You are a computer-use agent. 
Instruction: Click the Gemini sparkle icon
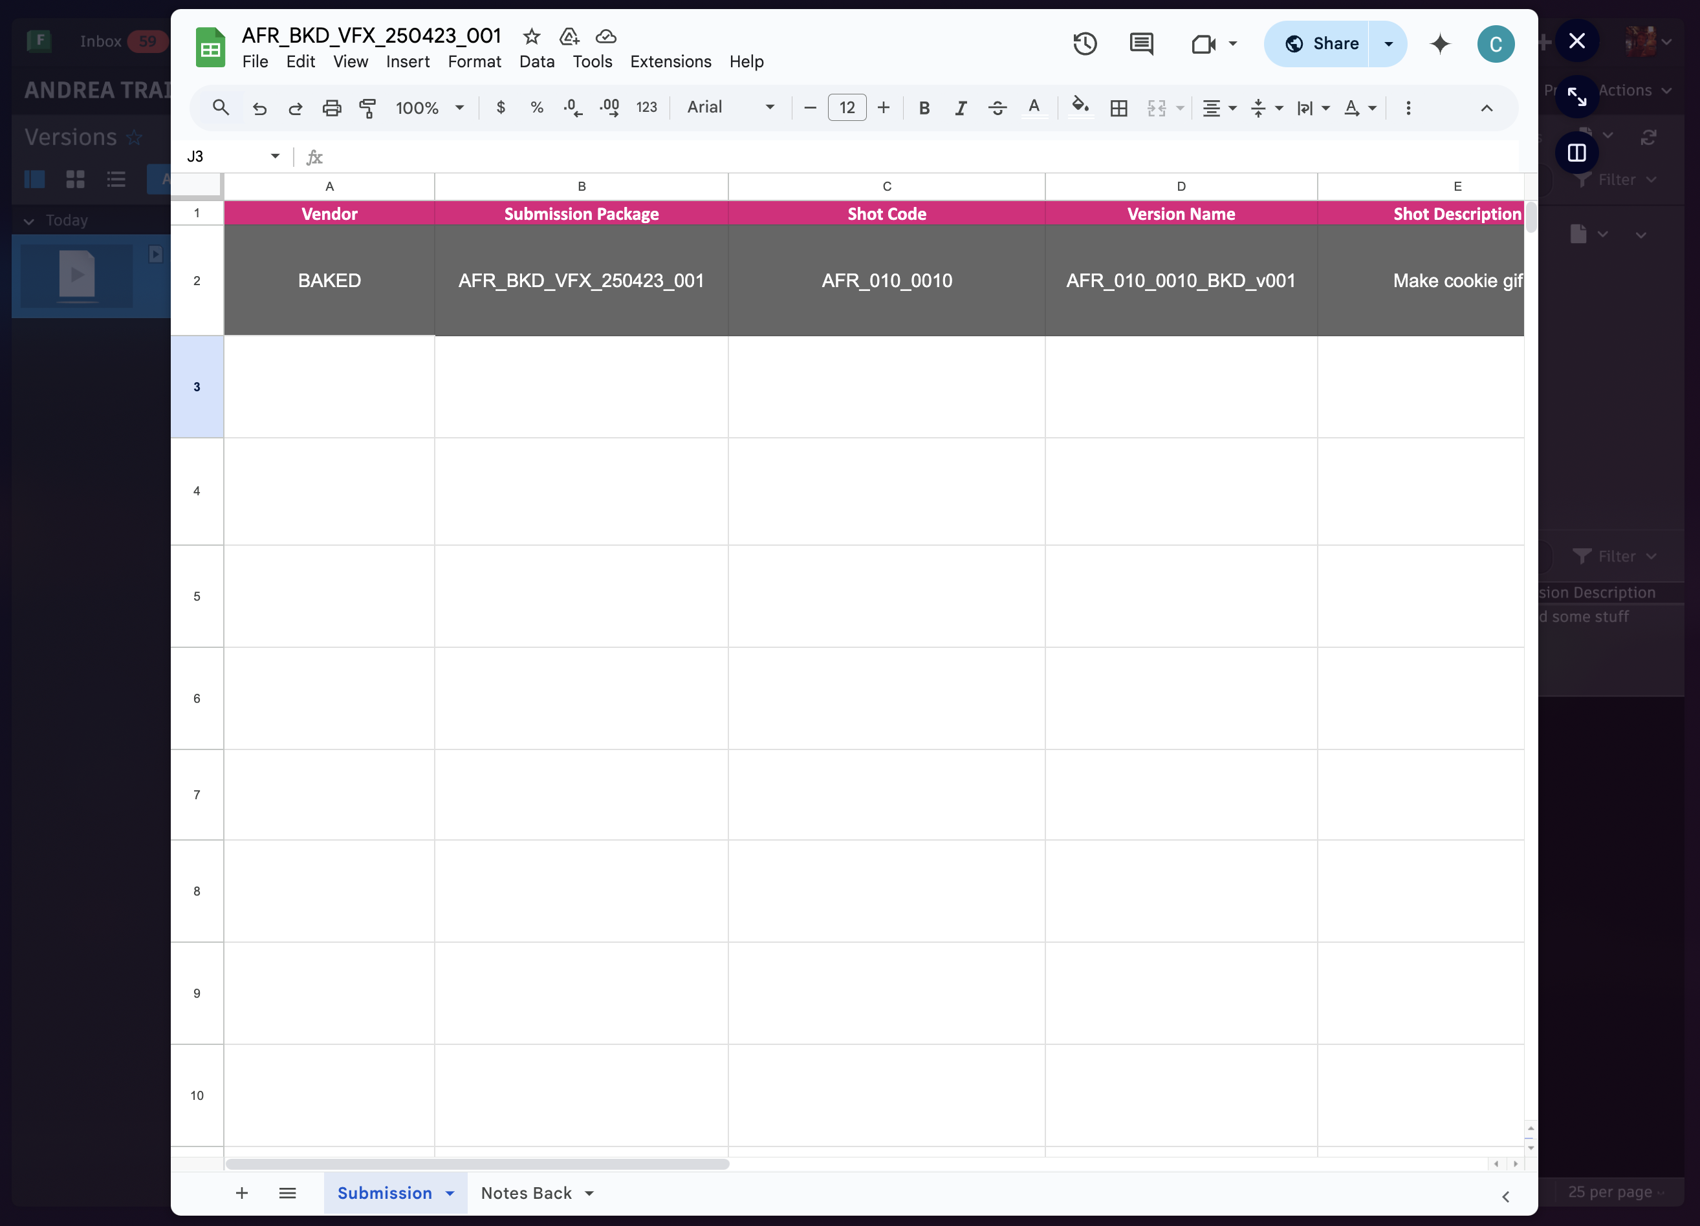pyautogui.click(x=1439, y=43)
